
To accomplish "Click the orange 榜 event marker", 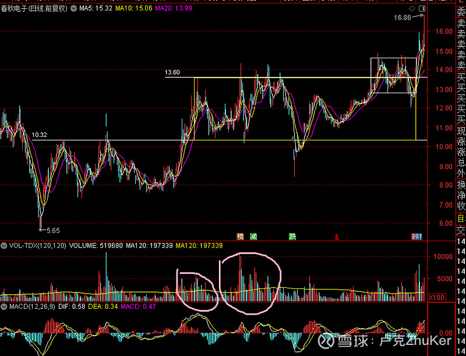I will (x=240, y=237).
